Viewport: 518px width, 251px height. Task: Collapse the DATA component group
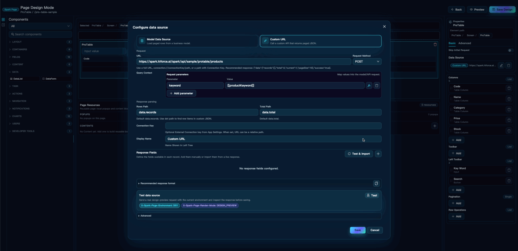(40, 72)
